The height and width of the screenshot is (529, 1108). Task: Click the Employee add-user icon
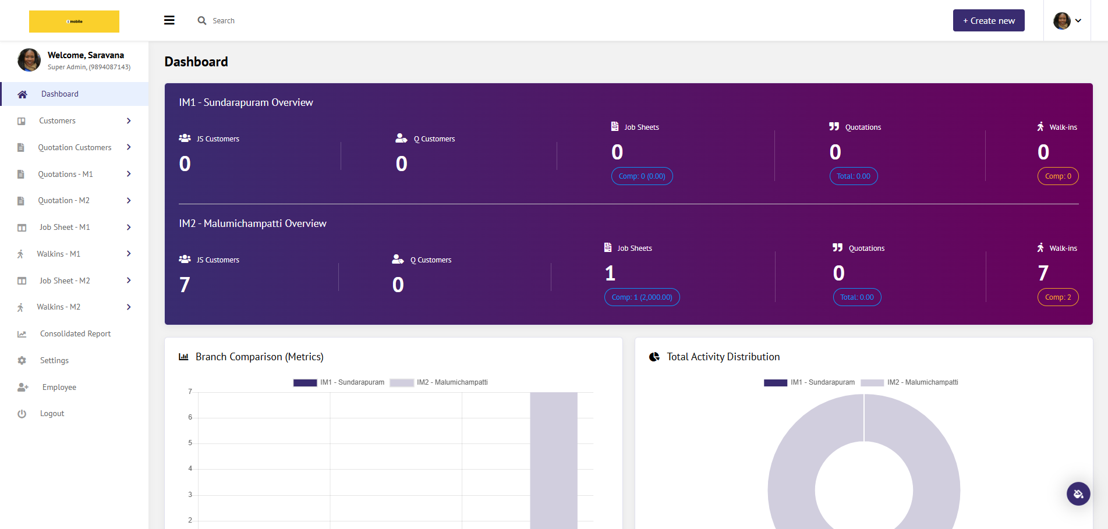[23, 387]
